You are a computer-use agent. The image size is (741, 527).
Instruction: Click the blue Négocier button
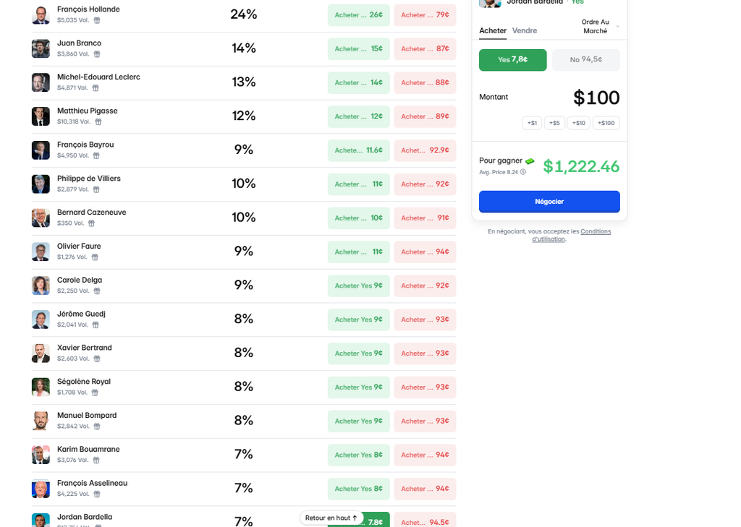tap(550, 202)
